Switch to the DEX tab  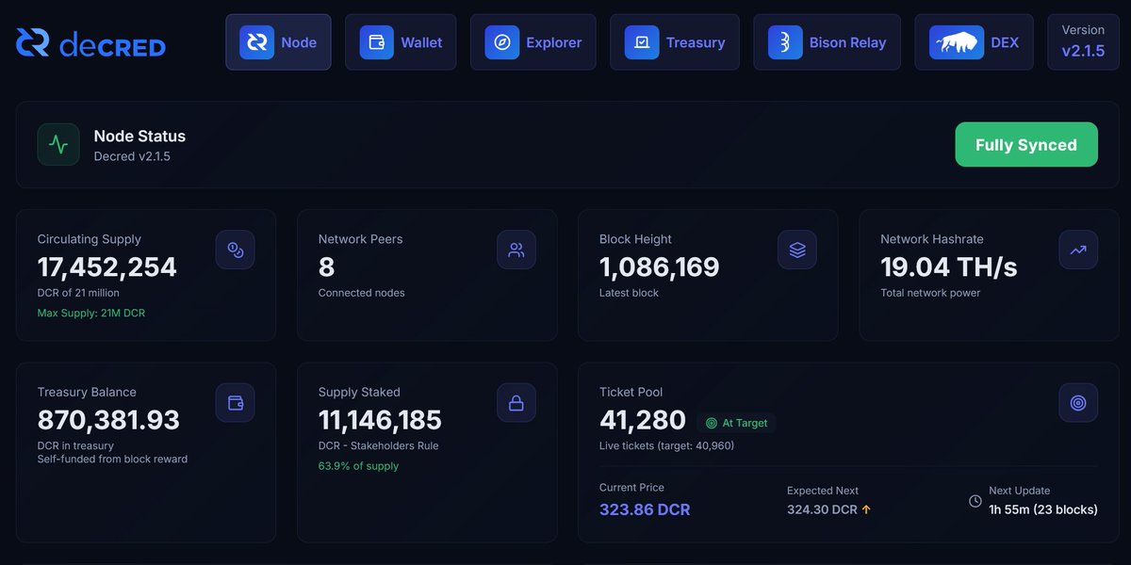click(x=974, y=42)
